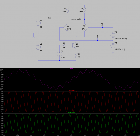Select the V3 sine source symbol

click(113, 35)
